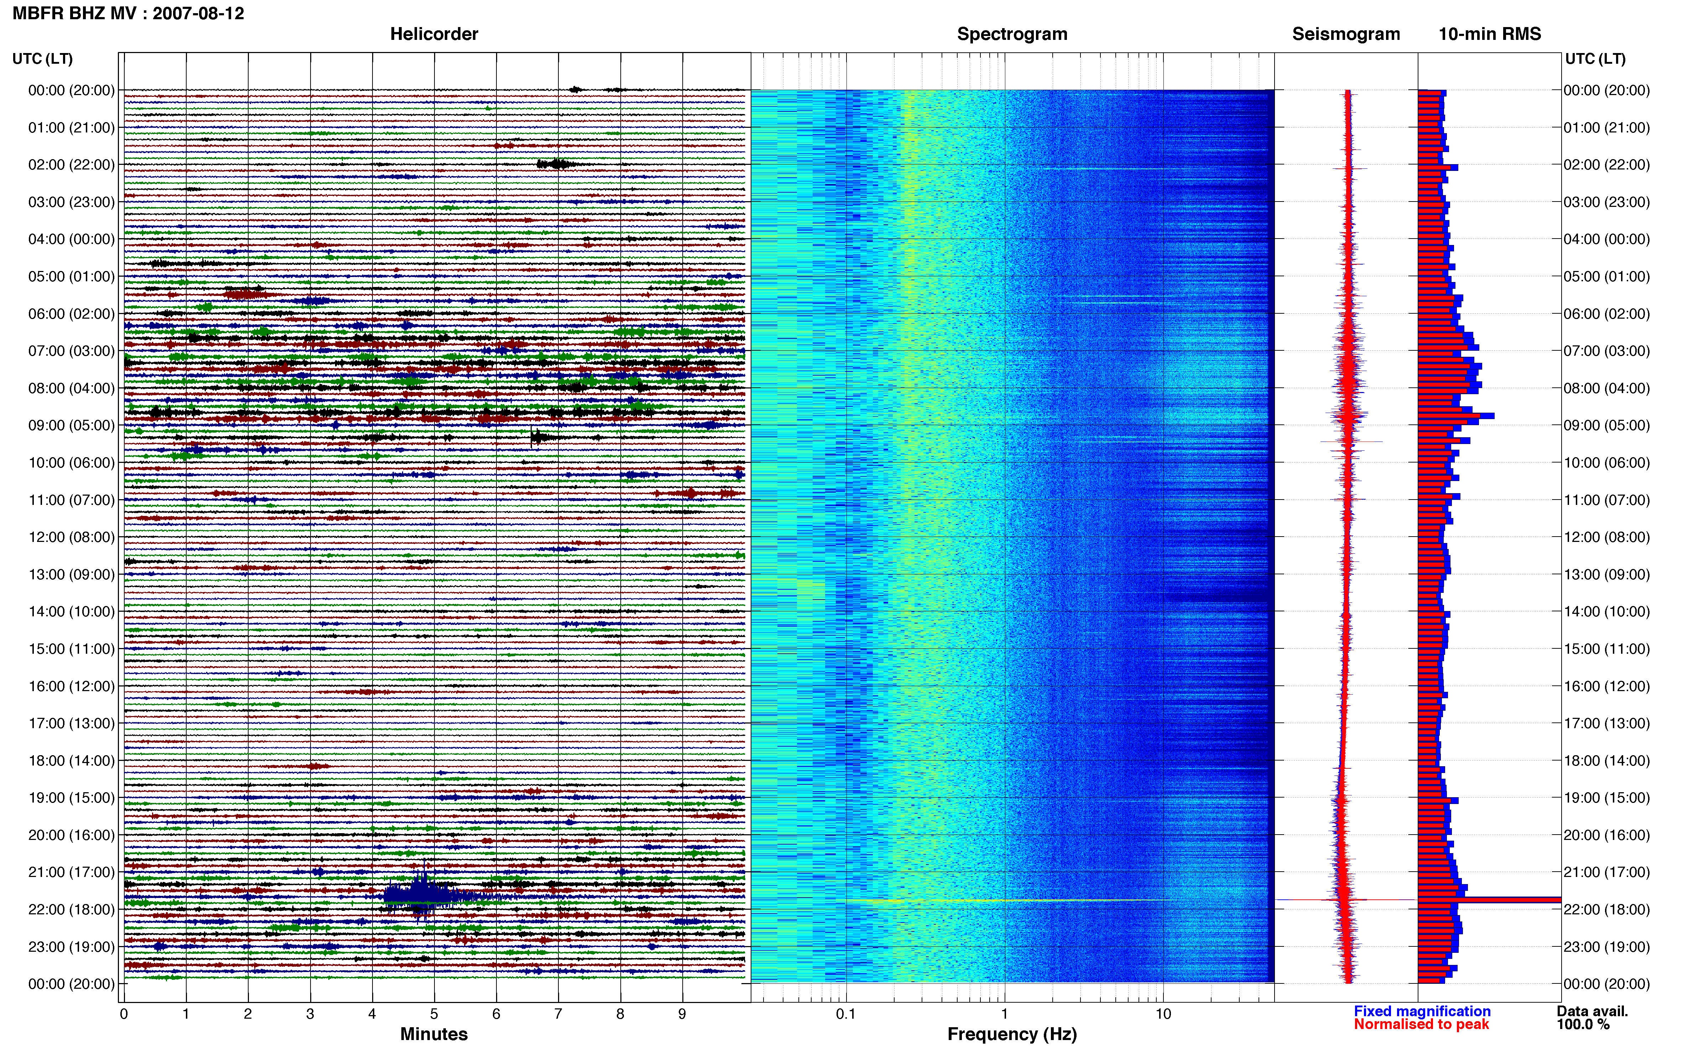Click the seismogram spike near 09:25
The width and height of the screenshot is (1688, 1055).
pyautogui.click(x=1351, y=442)
